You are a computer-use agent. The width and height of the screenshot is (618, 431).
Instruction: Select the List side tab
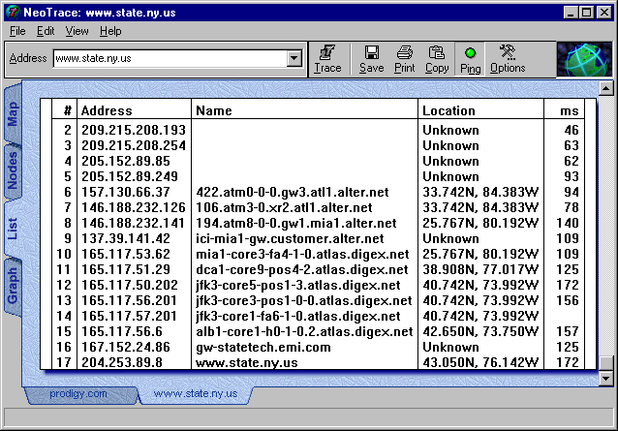tap(13, 229)
